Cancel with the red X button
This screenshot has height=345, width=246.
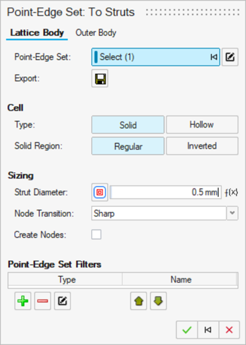pyautogui.click(x=229, y=330)
